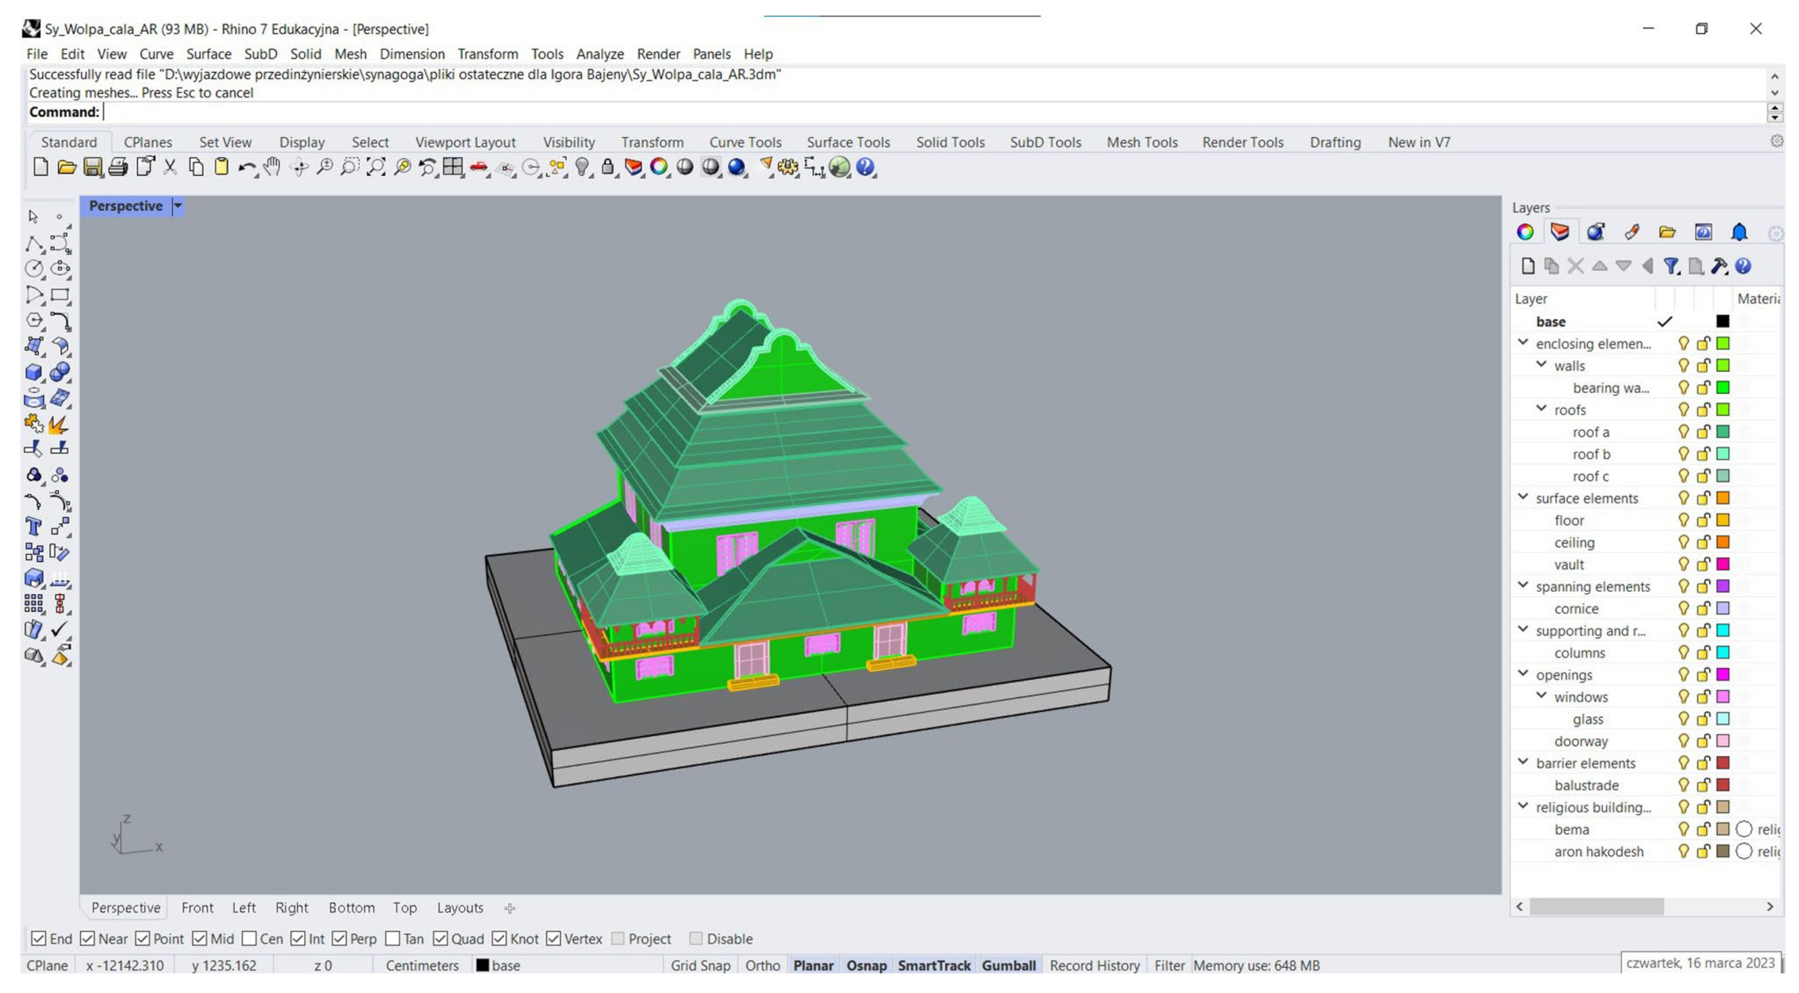Click the Save file icon
This screenshot has width=1799, height=993.
point(92,167)
